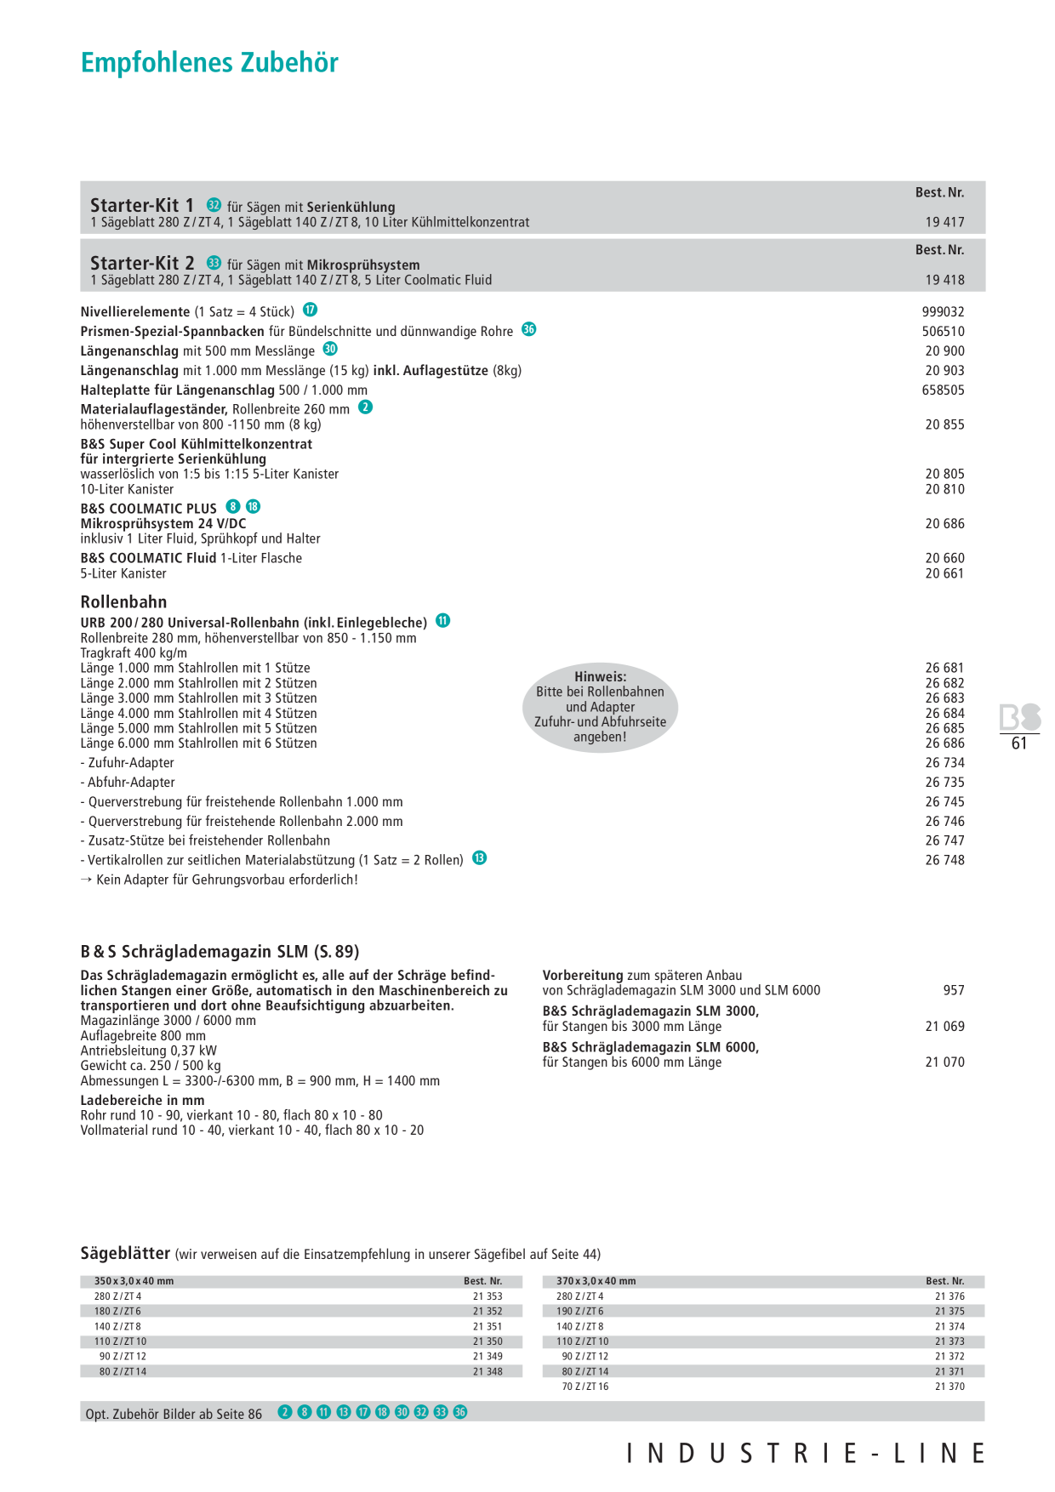Click the 'Hinweis' oval note bubble
The image size is (1055, 1492).
click(600, 707)
